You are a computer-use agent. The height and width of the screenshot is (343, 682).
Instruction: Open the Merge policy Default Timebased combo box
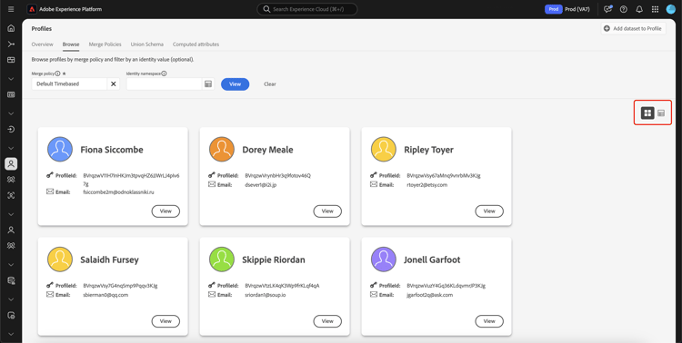tap(70, 83)
